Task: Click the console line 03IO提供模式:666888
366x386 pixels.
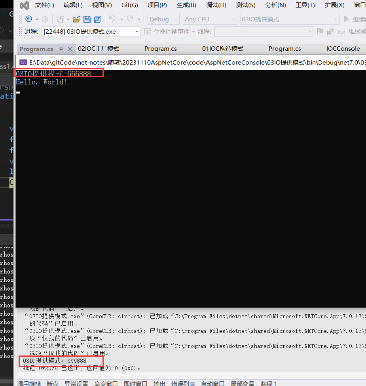Action: point(53,73)
